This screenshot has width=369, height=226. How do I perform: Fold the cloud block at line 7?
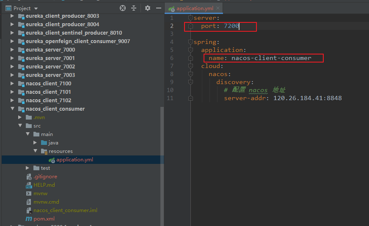click(x=190, y=66)
